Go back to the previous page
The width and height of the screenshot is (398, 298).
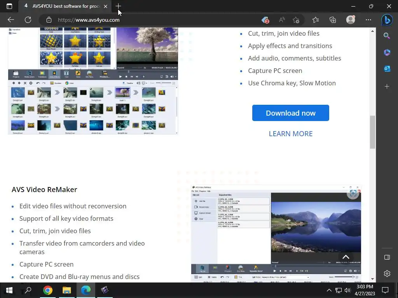click(10, 20)
